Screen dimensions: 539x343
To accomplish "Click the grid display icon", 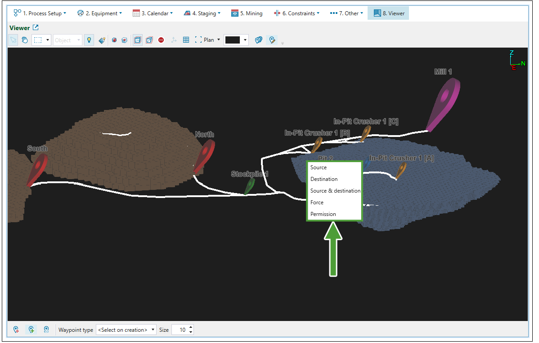I will pos(186,40).
